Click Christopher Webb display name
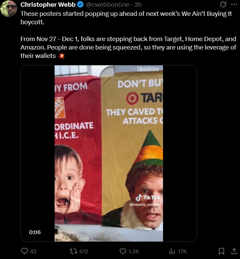 (x=48, y=5)
